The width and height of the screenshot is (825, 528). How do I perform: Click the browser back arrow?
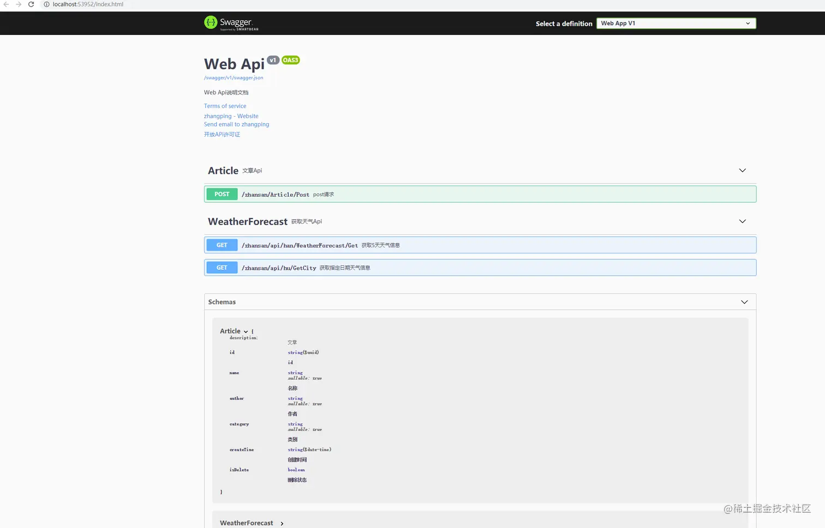click(x=6, y=4)
